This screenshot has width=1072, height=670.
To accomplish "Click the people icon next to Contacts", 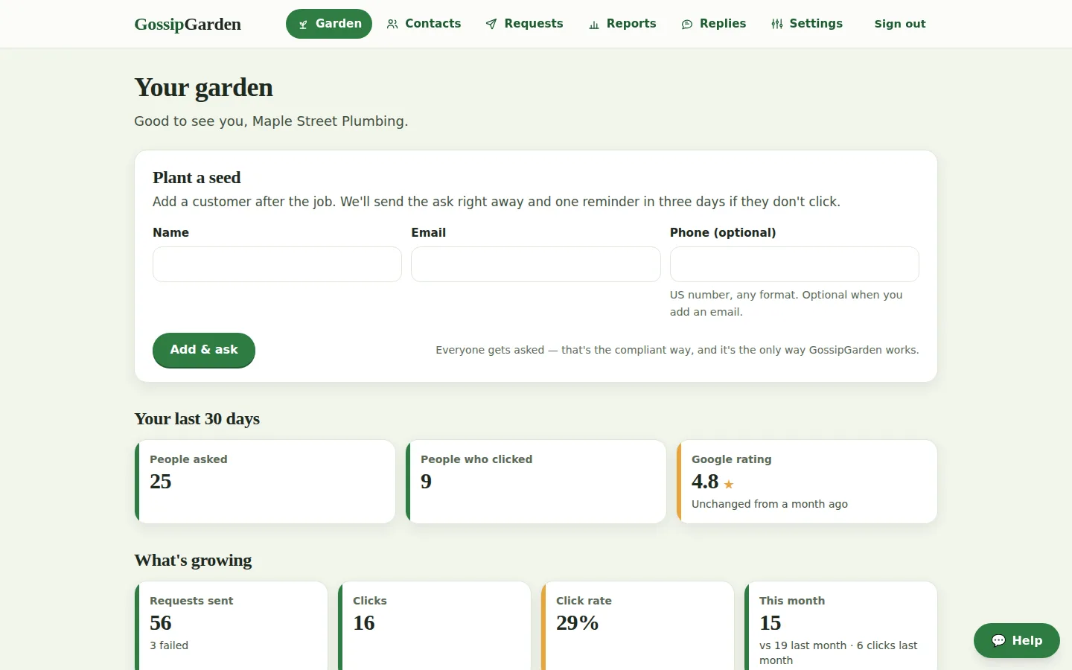I will pyautogui.click(x=392, y=25).
